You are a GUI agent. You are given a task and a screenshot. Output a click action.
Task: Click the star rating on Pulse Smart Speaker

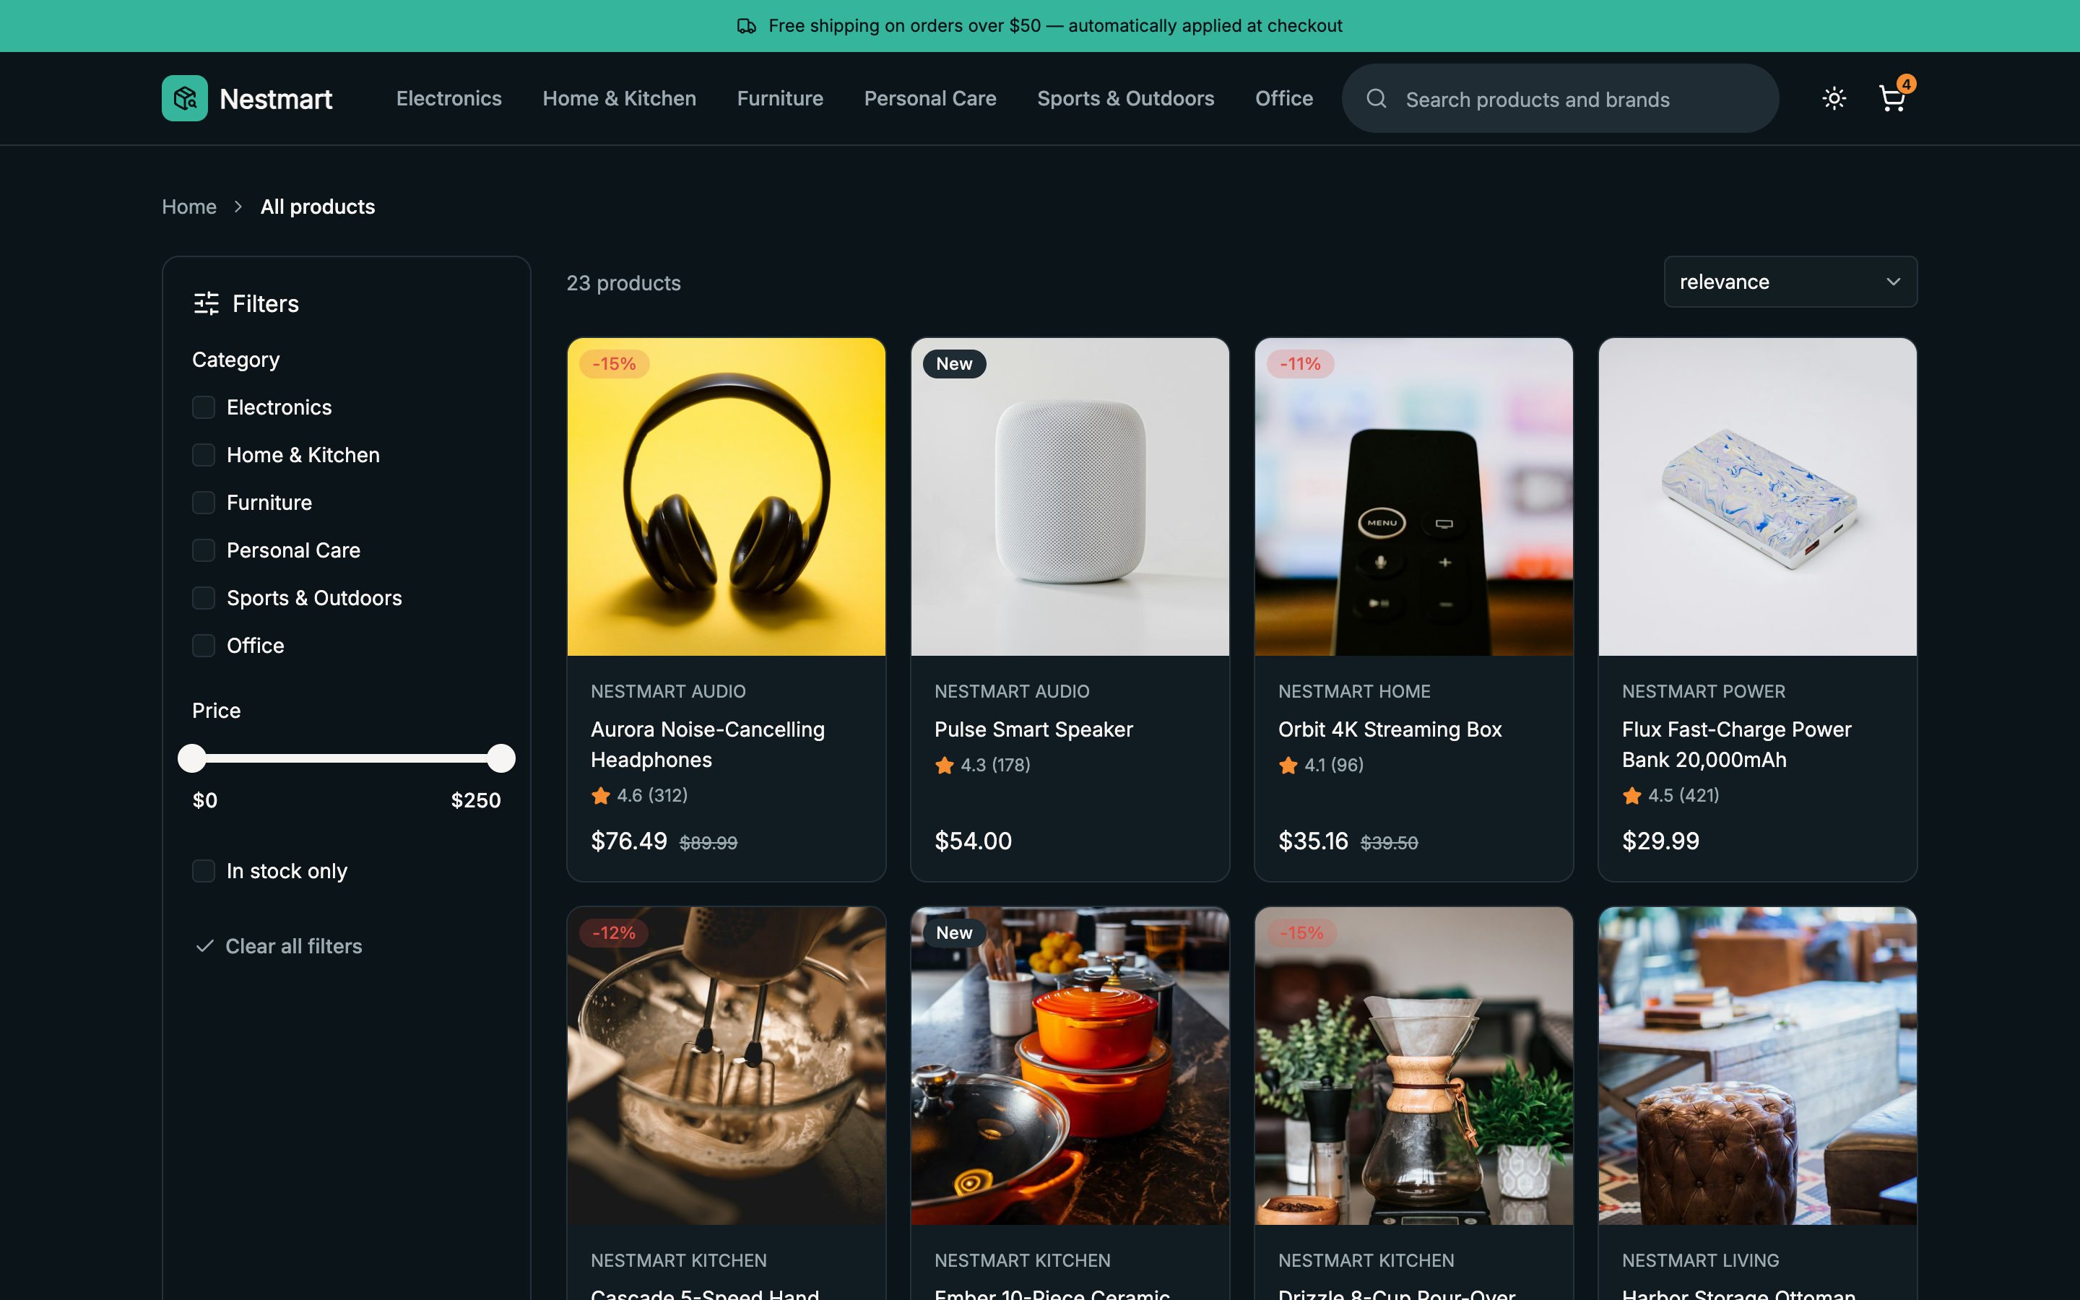982,766
